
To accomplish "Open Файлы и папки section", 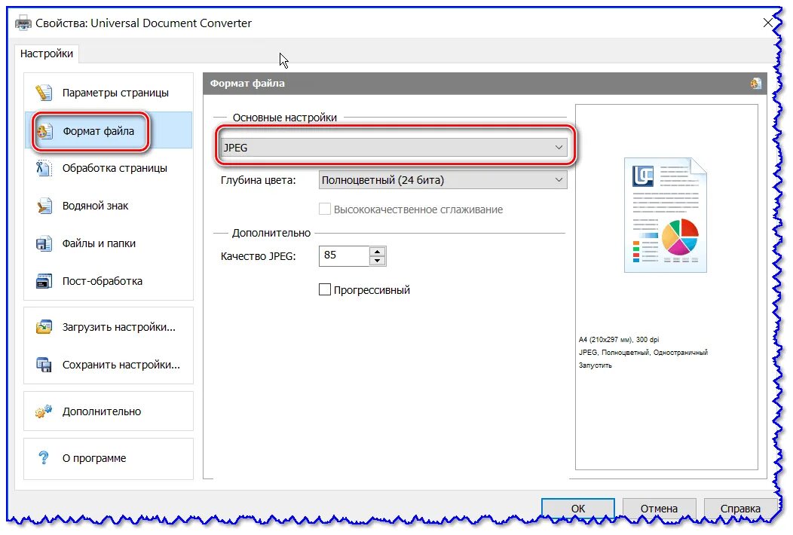I will (x=109, y=243).
